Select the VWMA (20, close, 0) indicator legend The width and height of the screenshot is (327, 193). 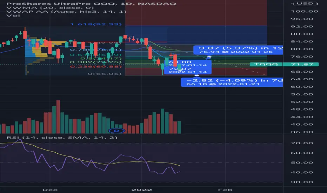click(50, 8)
